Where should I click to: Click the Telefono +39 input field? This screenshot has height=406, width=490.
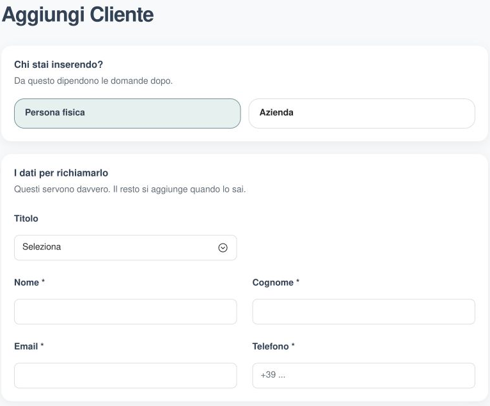(364, 375)
